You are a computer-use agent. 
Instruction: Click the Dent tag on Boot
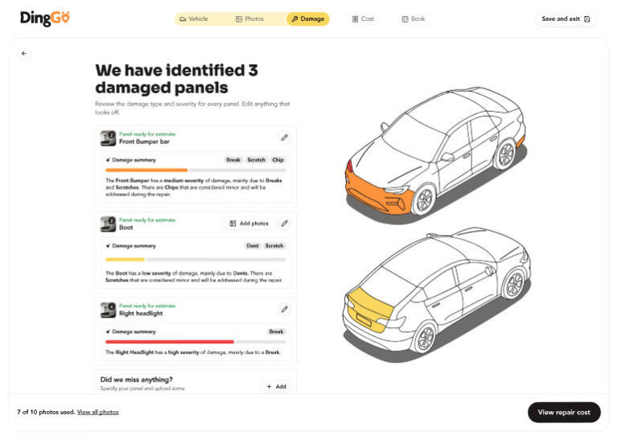253,246
